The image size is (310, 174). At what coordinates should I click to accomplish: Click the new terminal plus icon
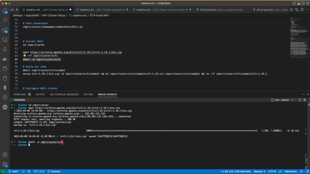[x=292, y=100]
